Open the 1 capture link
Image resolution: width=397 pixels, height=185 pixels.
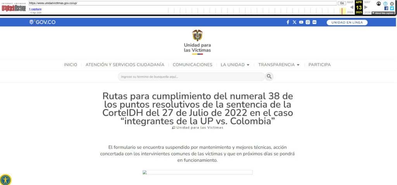tap(35, 9)
